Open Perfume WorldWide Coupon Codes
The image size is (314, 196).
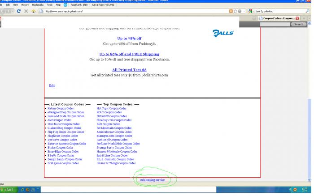point(118,144)
